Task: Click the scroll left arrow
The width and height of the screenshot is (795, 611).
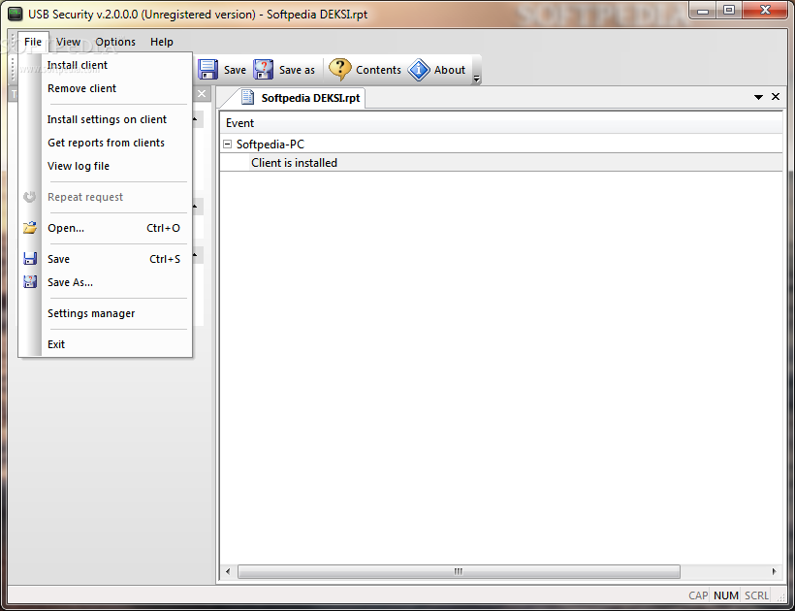Action: (x=228, y=571)
